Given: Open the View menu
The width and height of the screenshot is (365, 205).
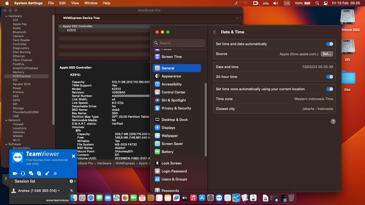Looking at the screenshot, I should [75, 3].
